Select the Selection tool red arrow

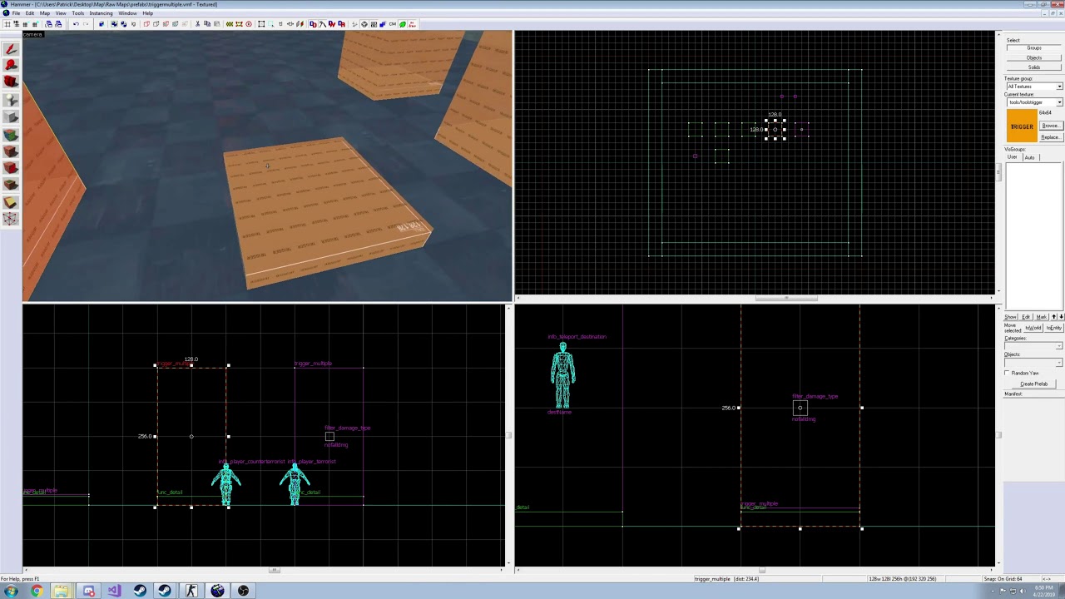click(x=11, y=49)
